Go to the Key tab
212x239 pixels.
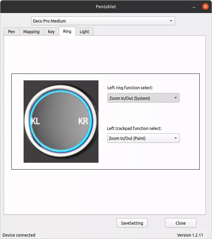(x=51, y=31)
